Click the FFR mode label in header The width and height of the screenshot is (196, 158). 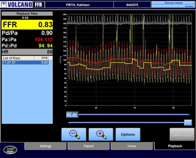click(x=38, y=5)
